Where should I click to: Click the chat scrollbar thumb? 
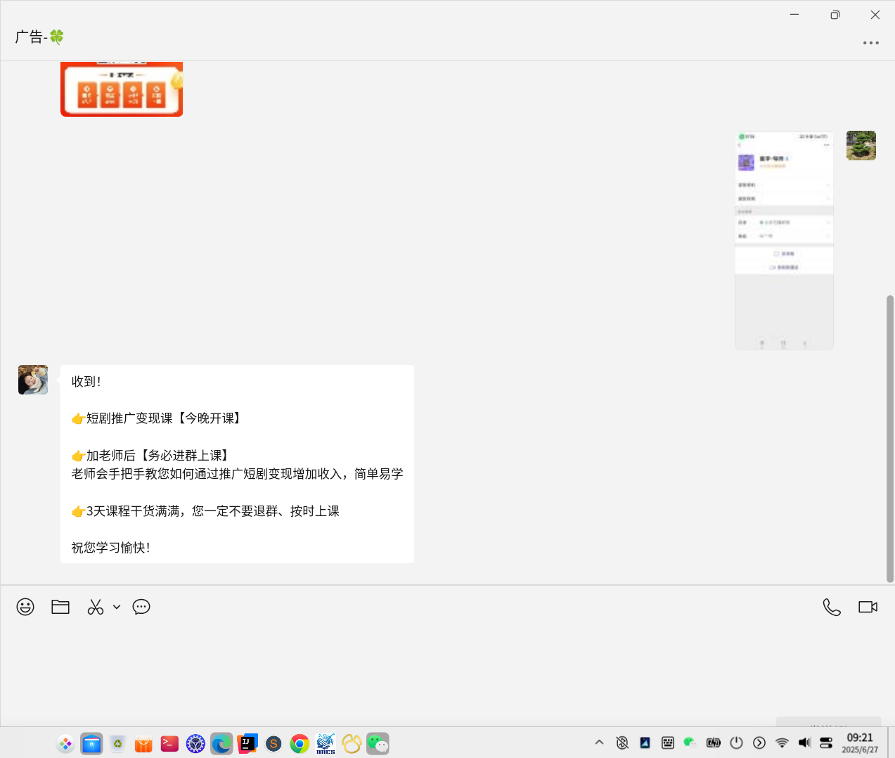point(890,439)
